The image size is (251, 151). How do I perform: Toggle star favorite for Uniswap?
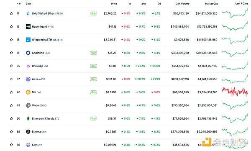coord(11,66)
